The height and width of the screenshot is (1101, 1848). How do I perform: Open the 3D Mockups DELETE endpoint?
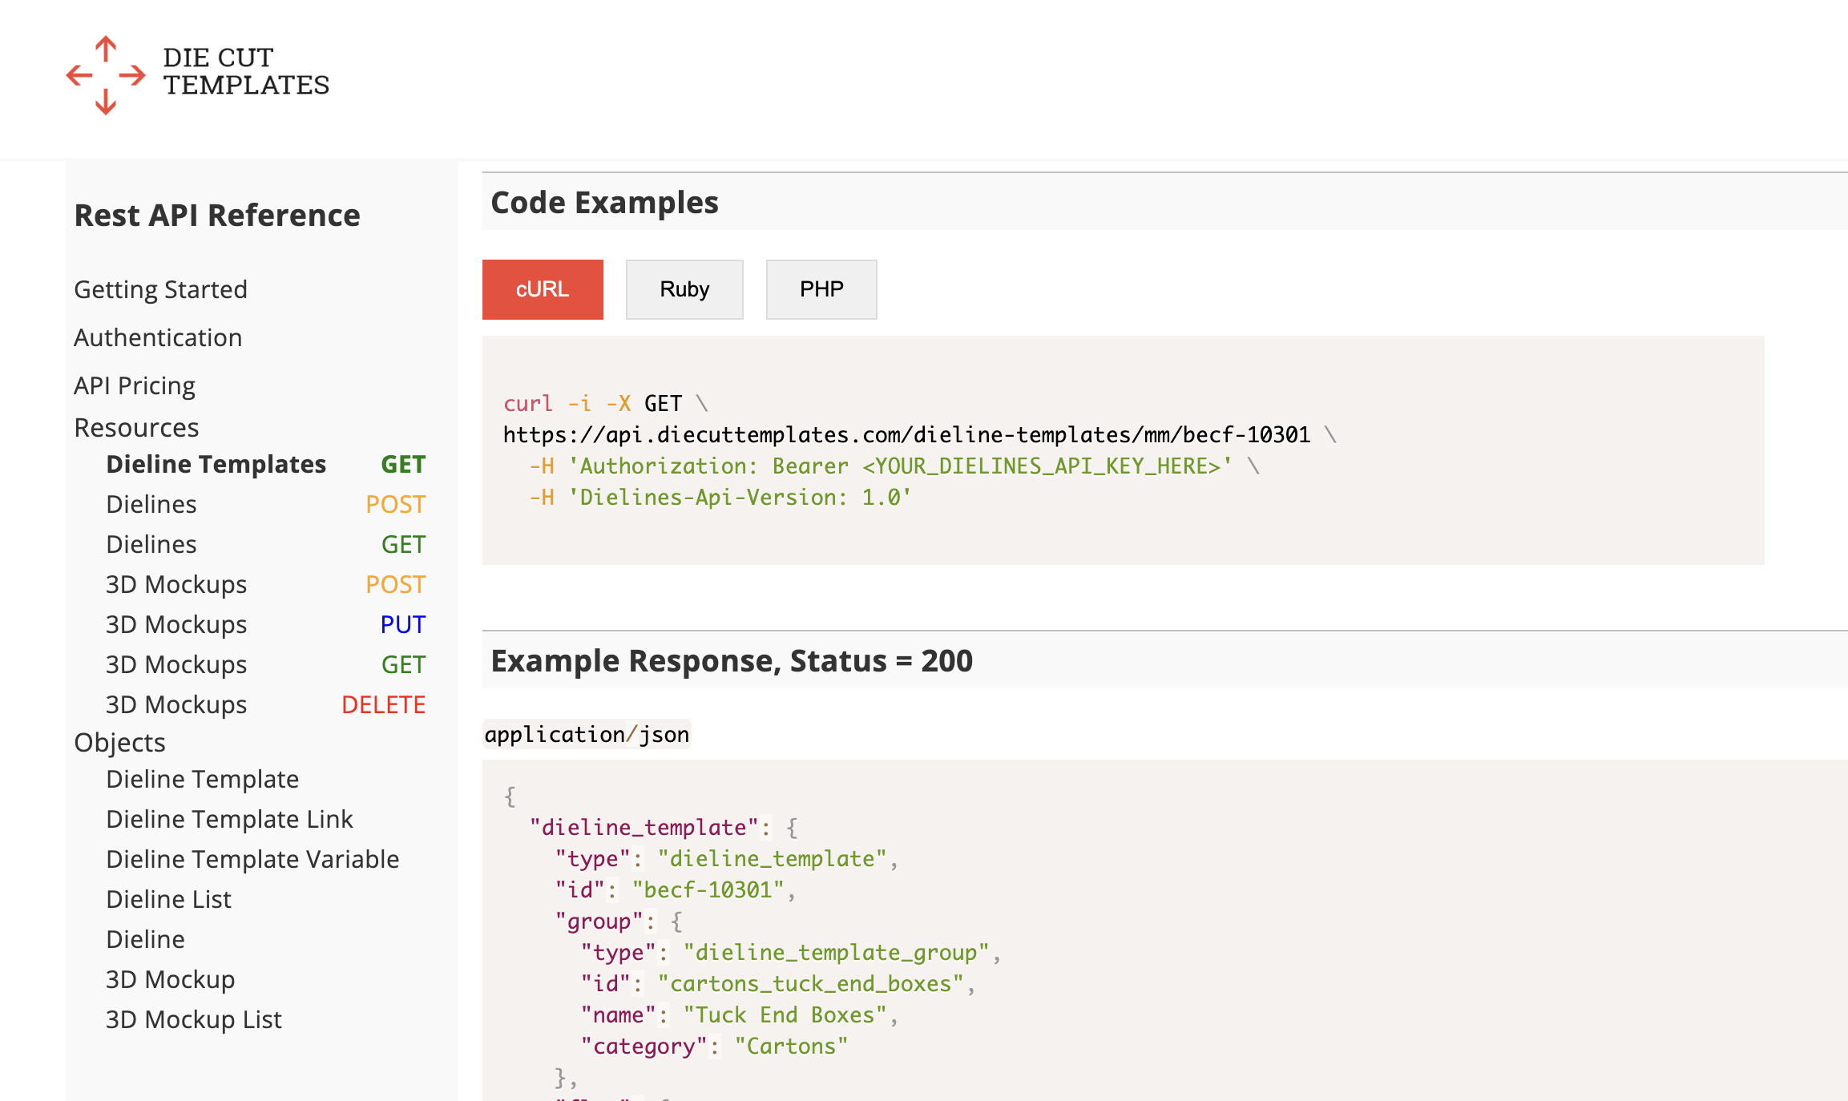click(x=176, y=704)
